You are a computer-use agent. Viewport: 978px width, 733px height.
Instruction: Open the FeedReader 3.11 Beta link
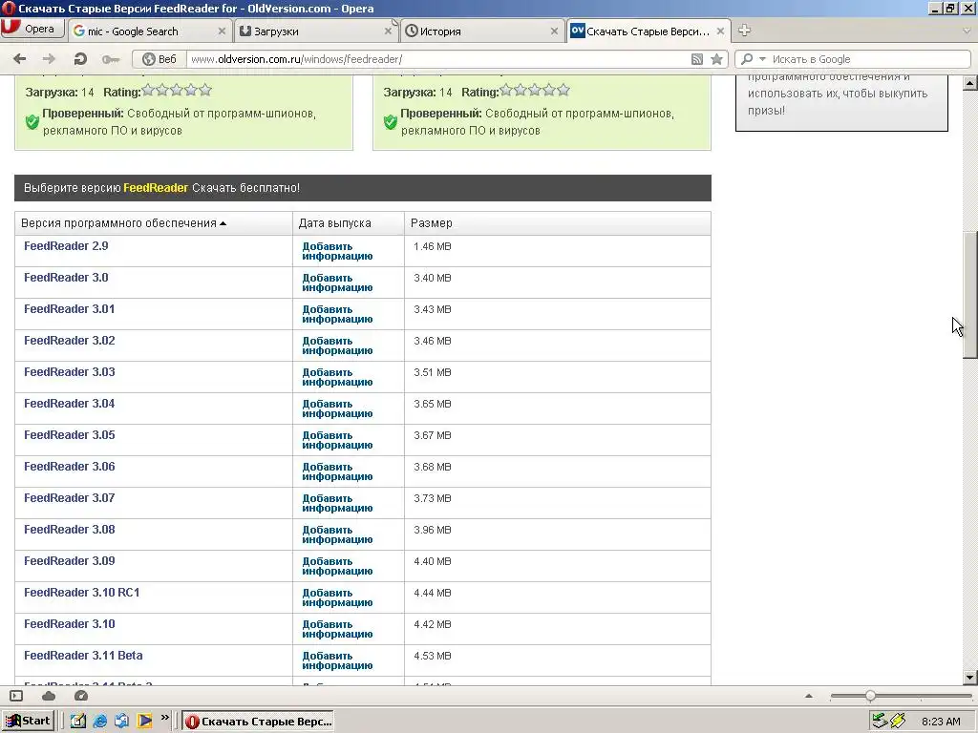tap(83, 655)
